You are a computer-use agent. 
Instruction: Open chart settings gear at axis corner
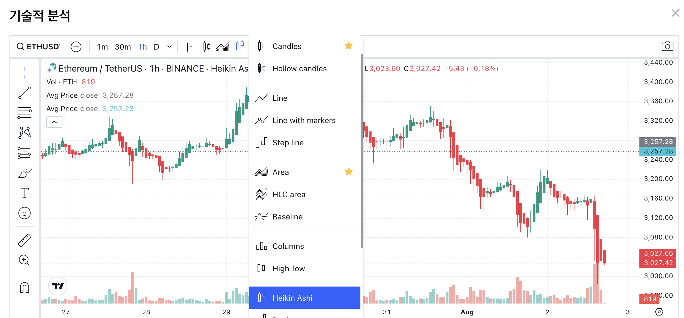659,312
